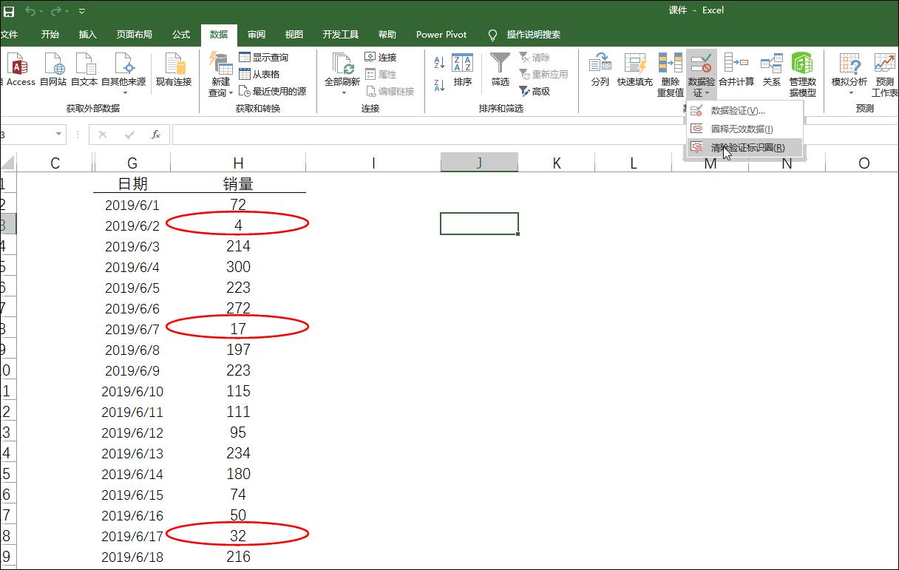Viewport: 899px width, 570px height.
Task: Open the 自 Access data import tool
Action: [x=18, y=70]
